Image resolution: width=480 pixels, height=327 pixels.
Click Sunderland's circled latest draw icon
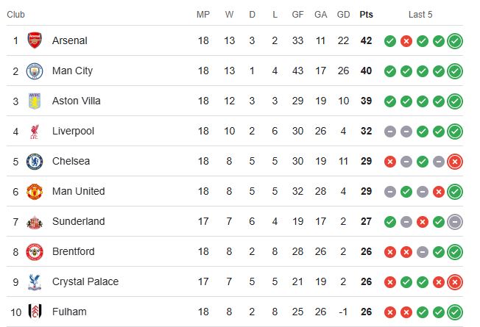455,221
